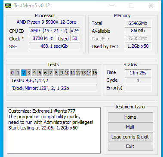Click Load config & exit button
163x157 pixels.
tap(130, 136)
